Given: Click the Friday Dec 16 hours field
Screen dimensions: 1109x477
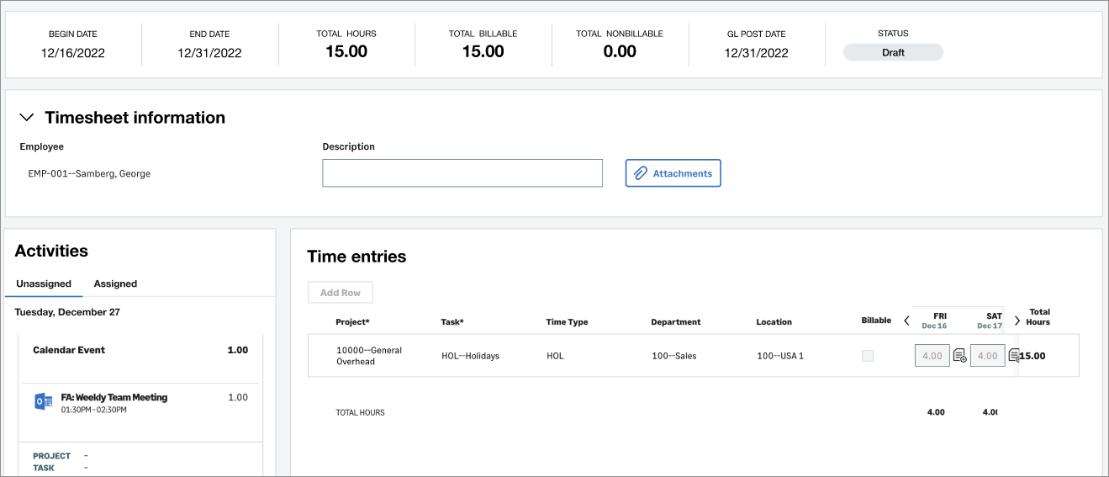Looking at the screenshot, I should [932, 356].
